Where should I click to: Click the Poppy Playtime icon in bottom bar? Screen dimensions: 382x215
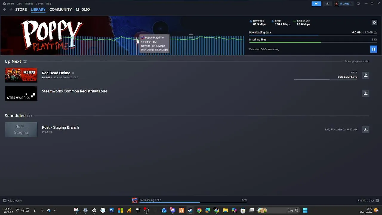[135, 200]
